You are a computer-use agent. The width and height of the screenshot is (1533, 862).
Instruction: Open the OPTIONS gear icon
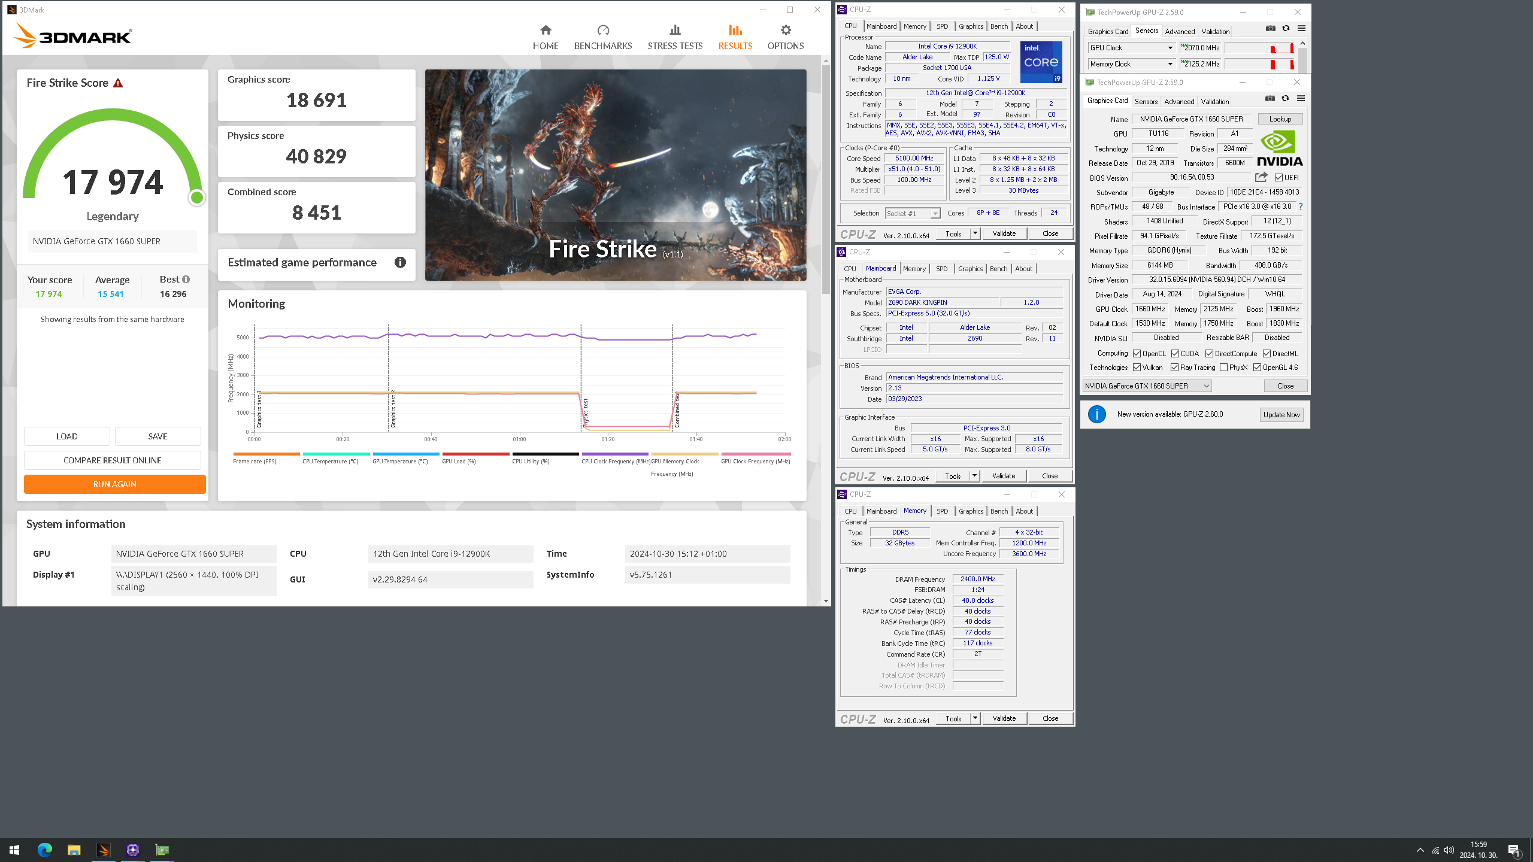(786, 30)
